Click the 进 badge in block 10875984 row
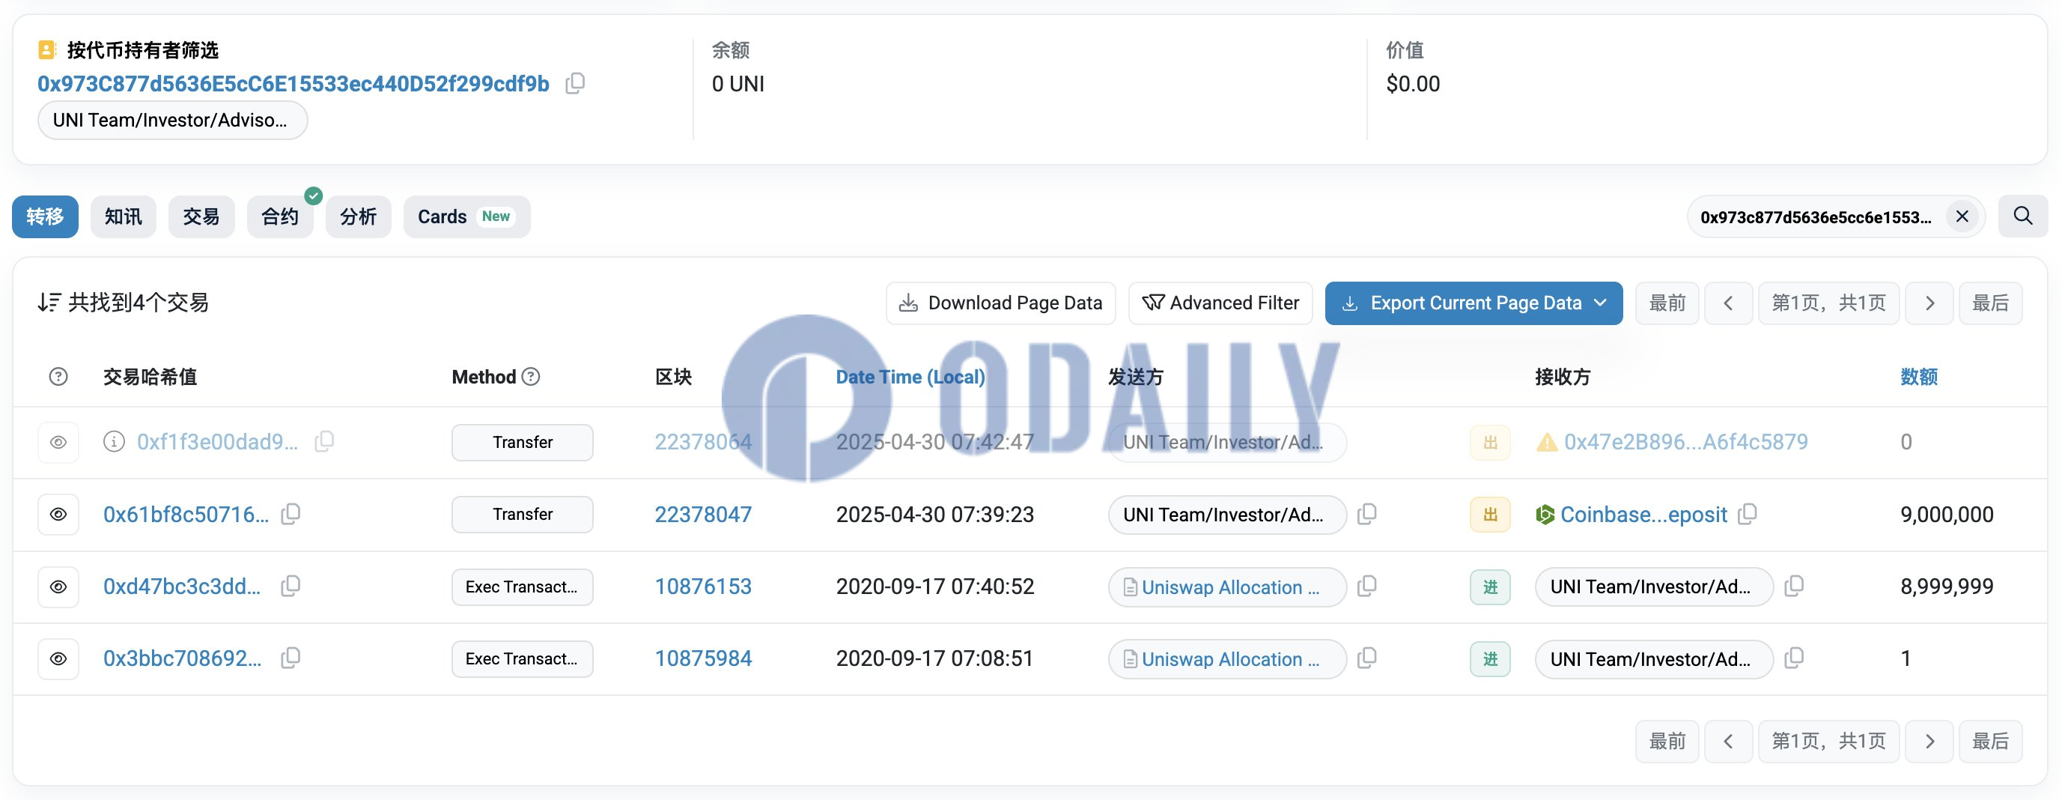Image resolution: width=2062 pixels, height=800 pixels. (x=1491, y=659)
